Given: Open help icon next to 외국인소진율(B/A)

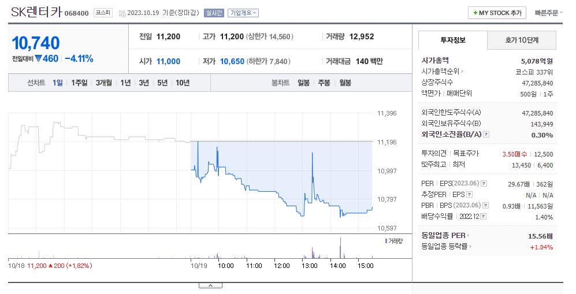Looking at the screenshot, I should (x=486, y=135).
